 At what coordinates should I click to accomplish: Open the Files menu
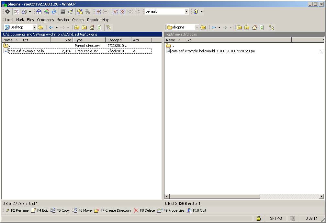click(x=30, y=20)
